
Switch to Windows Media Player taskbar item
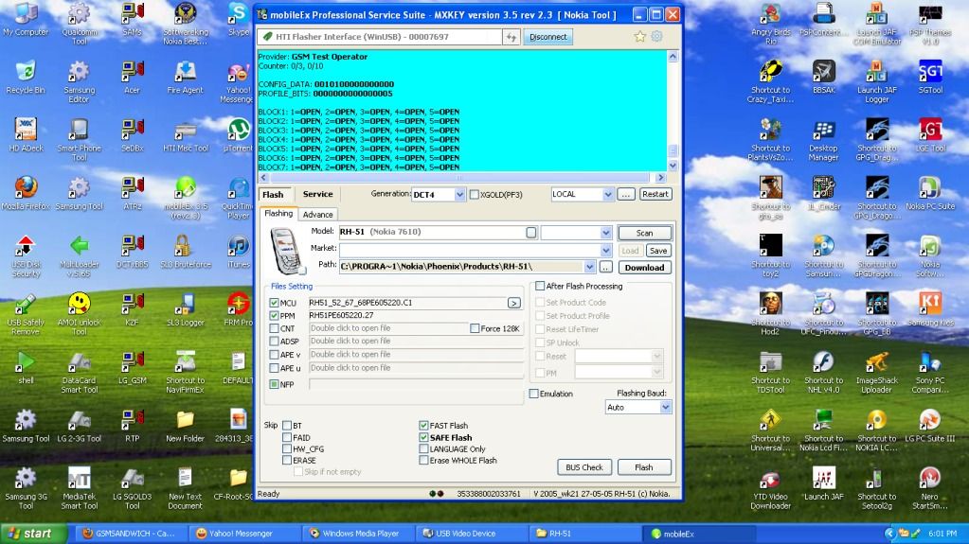tap(360, 534)
